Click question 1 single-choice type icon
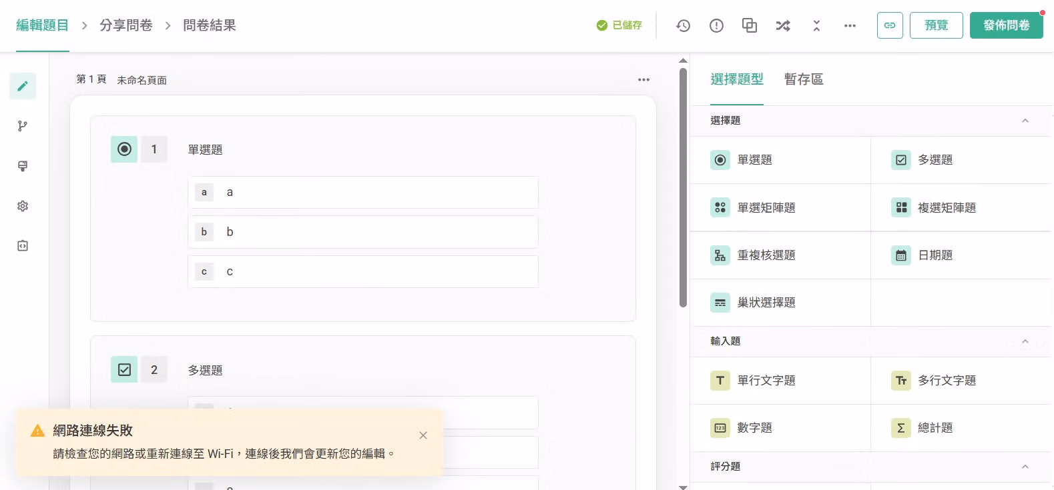The image size is (1054, 490). [124, 149]
